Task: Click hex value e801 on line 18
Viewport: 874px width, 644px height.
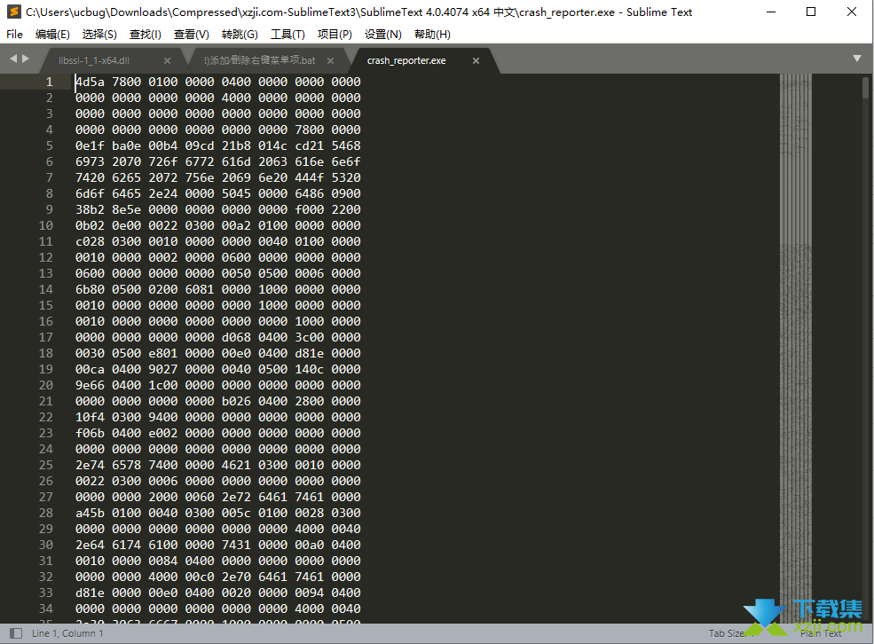Action: point(162,354)
